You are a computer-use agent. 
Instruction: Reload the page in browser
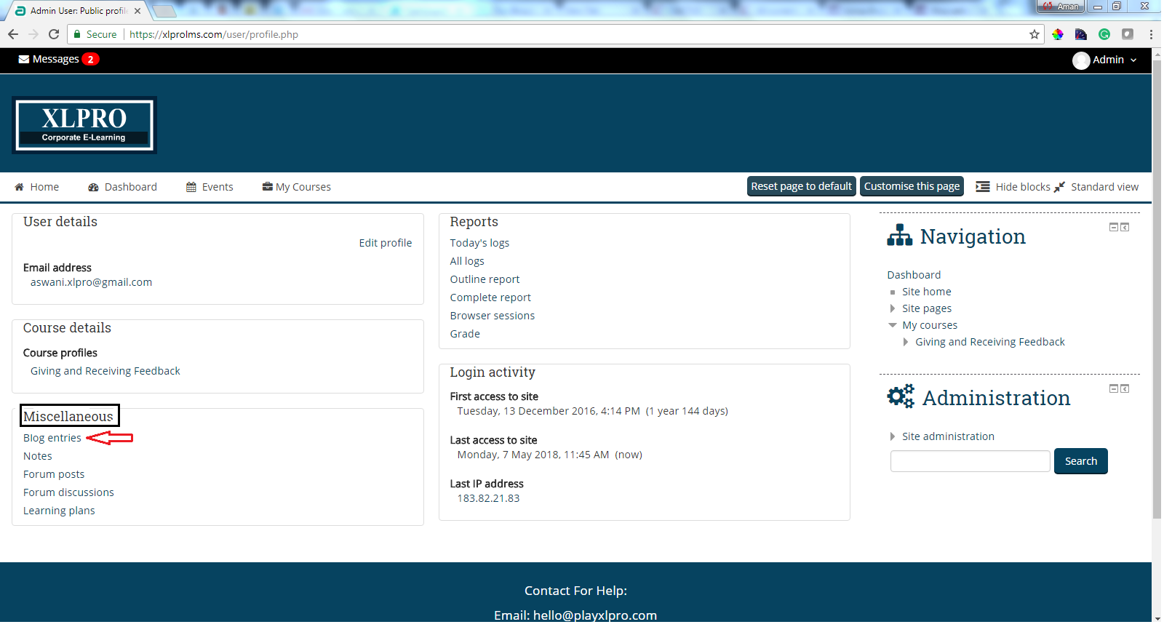pos(54,34)
